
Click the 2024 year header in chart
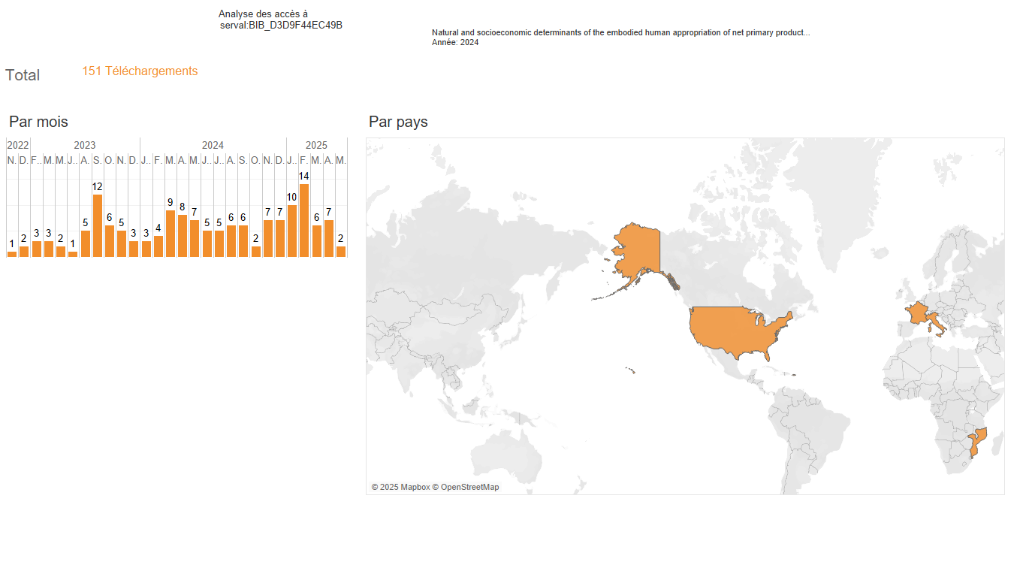coord(213,145)
